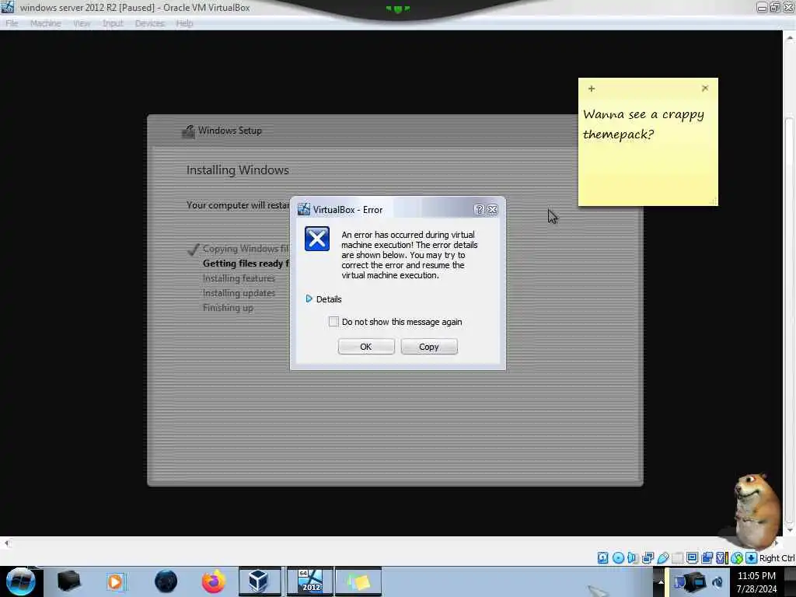796x597 pixels.
Task: Open the File menu
Action: tap(12, 23)
